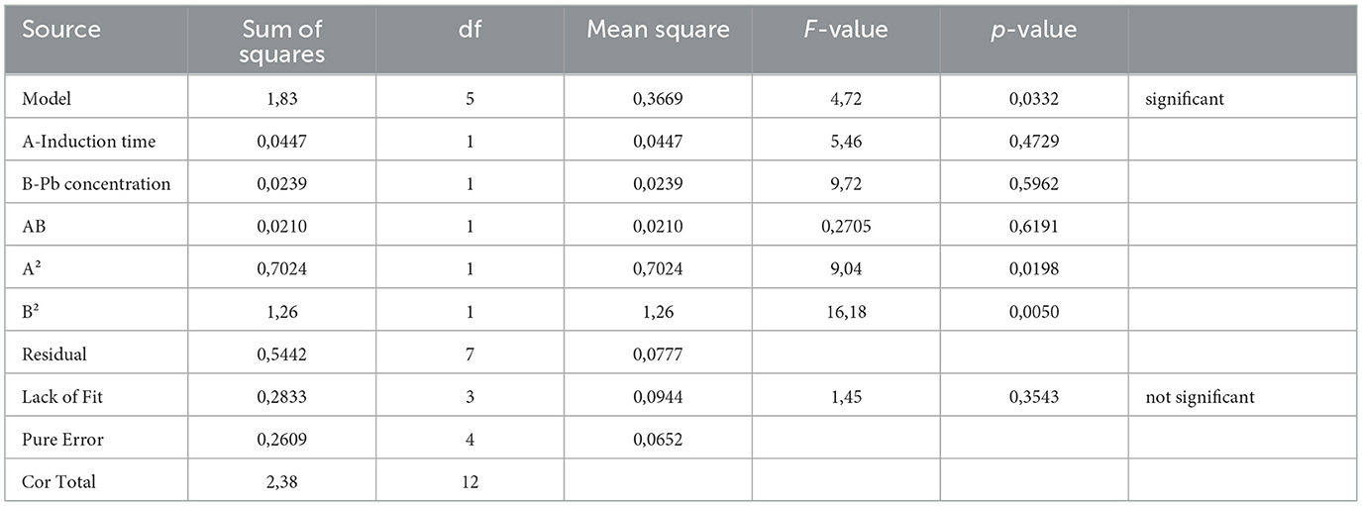Select the "A-Induction time" row label
This screenshot has width=1362, height=506.
point(88,142)
